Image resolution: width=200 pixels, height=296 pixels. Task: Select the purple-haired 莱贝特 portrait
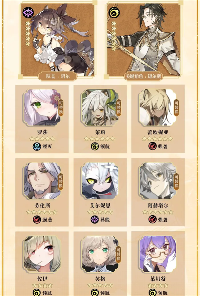click(x=158, y=254)
